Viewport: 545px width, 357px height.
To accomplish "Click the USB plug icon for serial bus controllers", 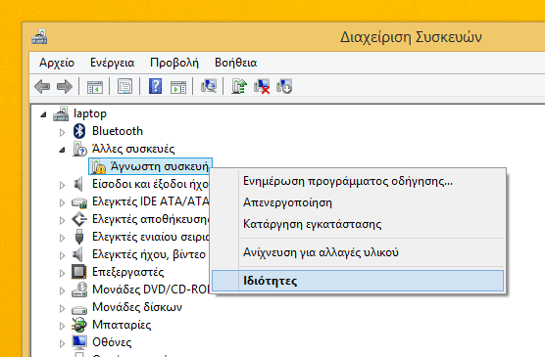I will [79, 237].
